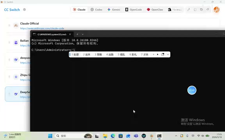
Task: Choose IME candidate 6 彩礼
Action: (133, 54)
